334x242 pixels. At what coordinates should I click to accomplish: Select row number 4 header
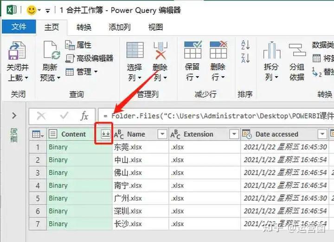38,185
